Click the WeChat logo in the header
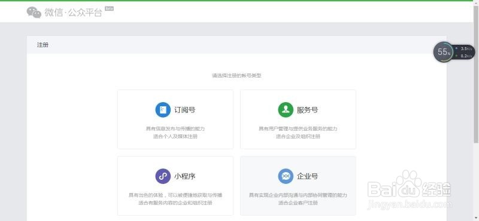 (34, 12)
